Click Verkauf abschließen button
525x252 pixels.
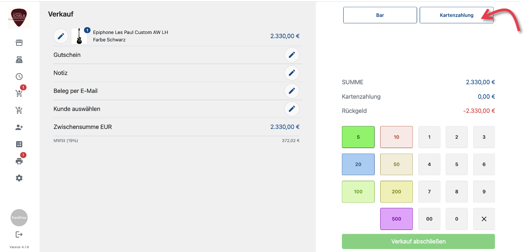[418, 241]
